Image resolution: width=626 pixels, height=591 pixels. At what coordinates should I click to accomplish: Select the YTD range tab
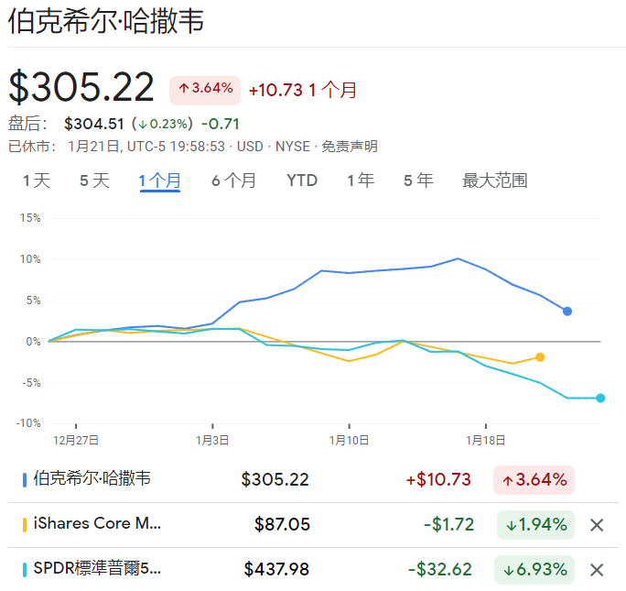coord(302,181)
